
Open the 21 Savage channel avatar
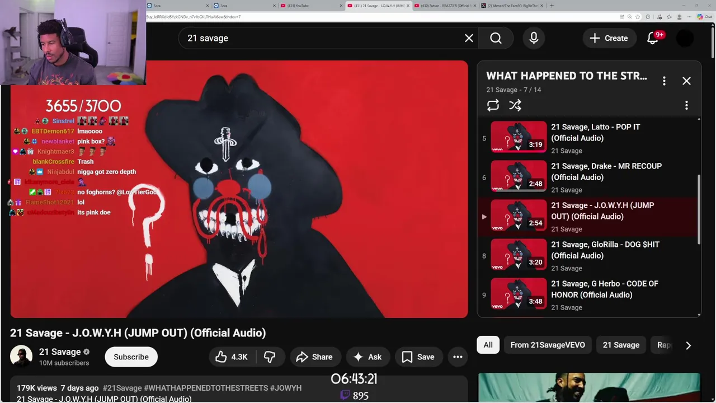tap(21, 357)
